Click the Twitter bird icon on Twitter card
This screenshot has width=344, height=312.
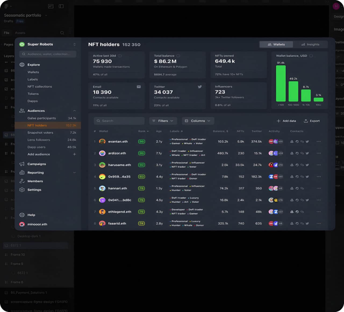tap(200, 87)
